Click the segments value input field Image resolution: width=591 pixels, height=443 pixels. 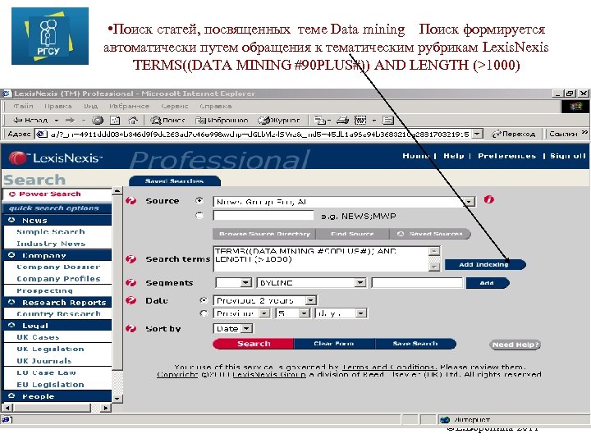click(417, 283)
